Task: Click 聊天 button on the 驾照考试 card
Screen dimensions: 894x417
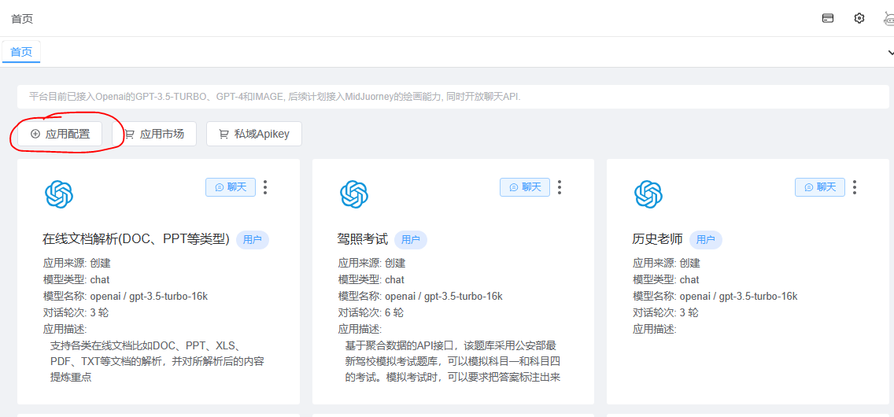Action: [x=525, y=187]
